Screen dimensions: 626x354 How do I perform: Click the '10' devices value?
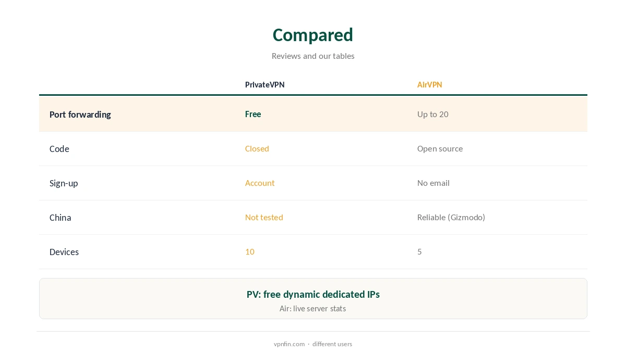(x=250, y=251)
